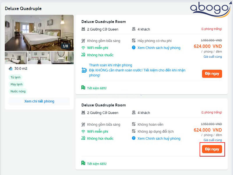Click the crossed-out icon beside Không gồm bữa sáng
This screenshot has height=175, width=233.
(84, 41)
